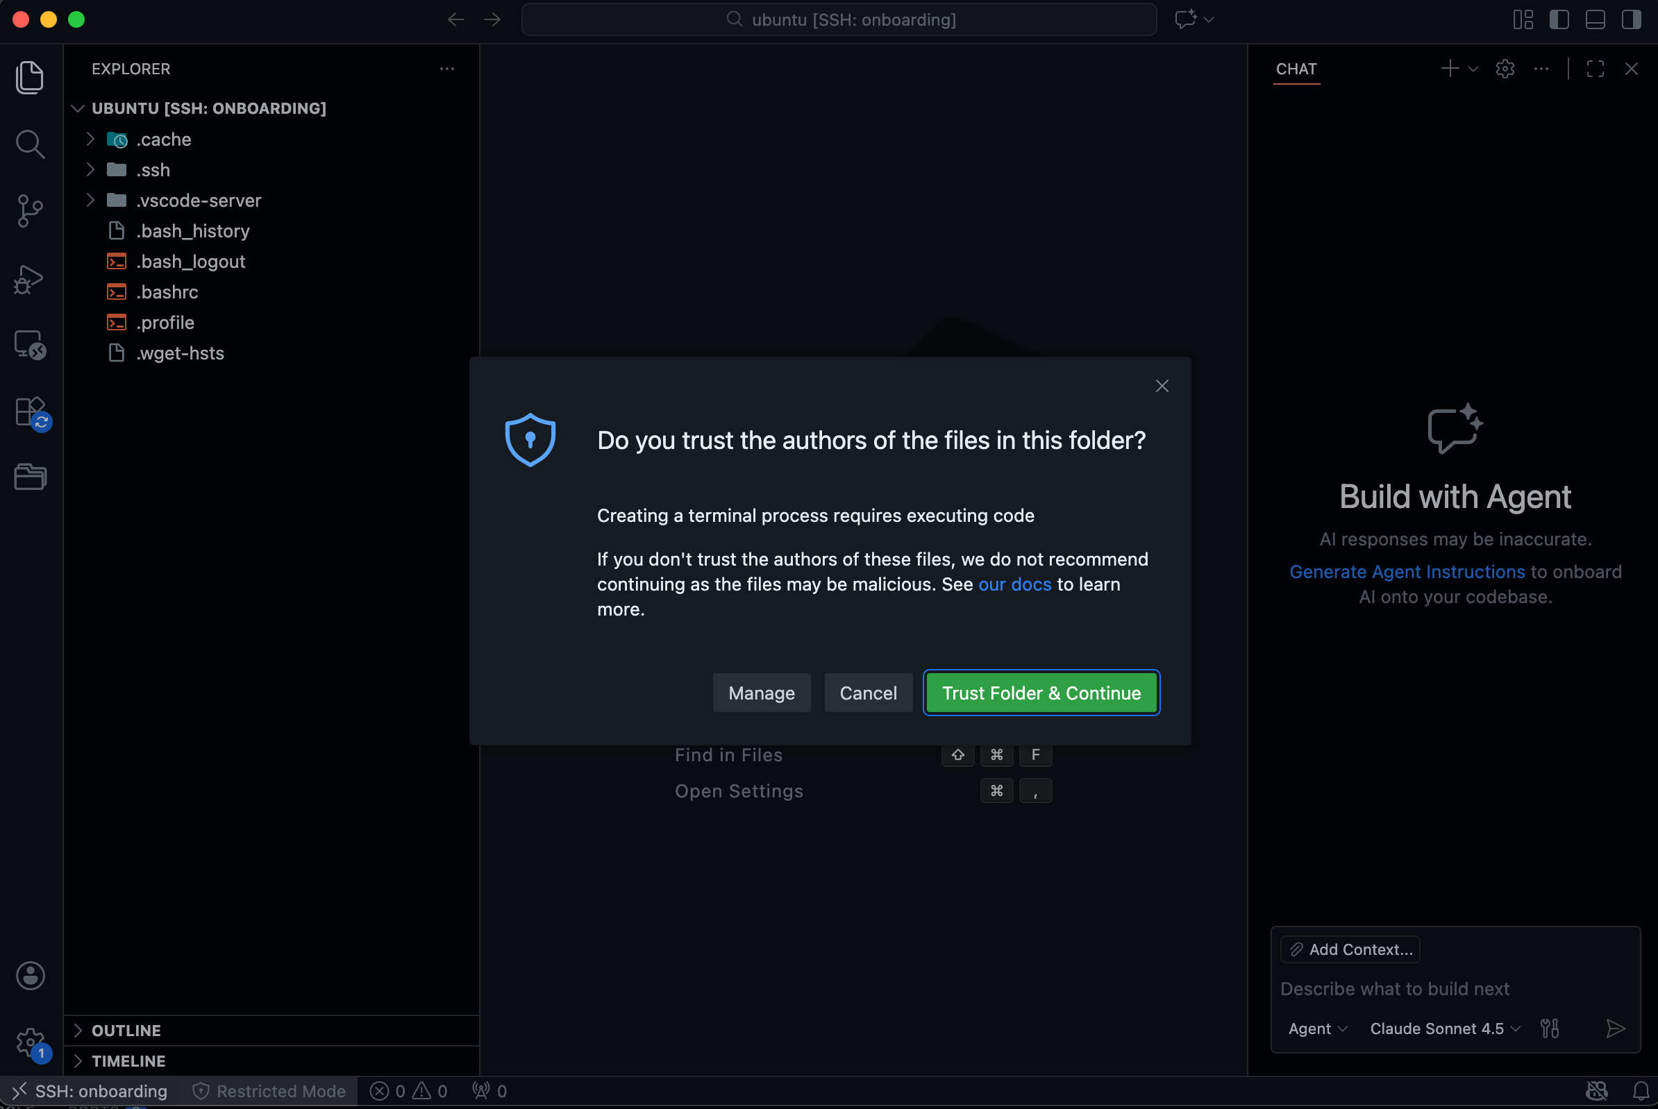This screenshot has width=1658, height=1109.
Task: Click the Cancel button in trust dialog
Action: click(x=868, y=693)
